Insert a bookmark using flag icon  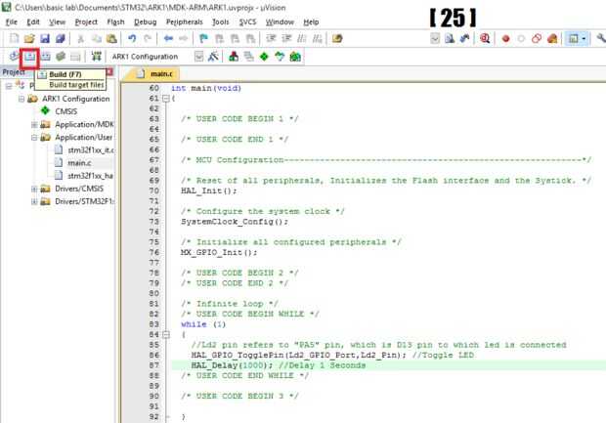point(203,38)
